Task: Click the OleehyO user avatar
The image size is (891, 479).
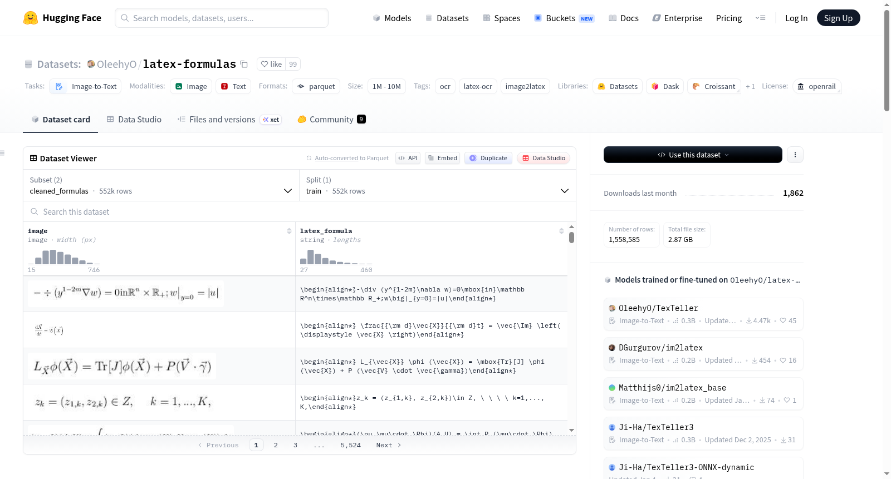Action: click(91, 64)
